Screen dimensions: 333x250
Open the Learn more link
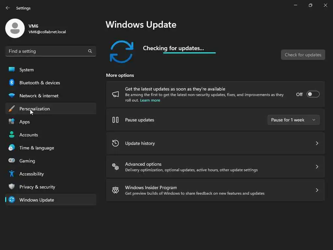click(150, 100)
